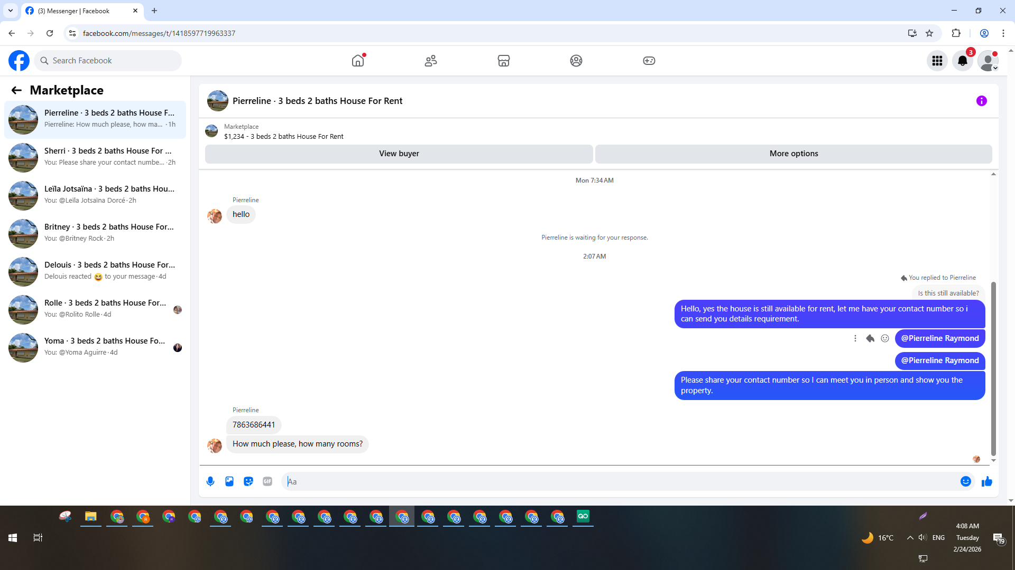Image resolution: width=1015 pixels, height=570 pixels.
Task: Click the chat vertical scrollbar
Action: (x=993, y=369)
